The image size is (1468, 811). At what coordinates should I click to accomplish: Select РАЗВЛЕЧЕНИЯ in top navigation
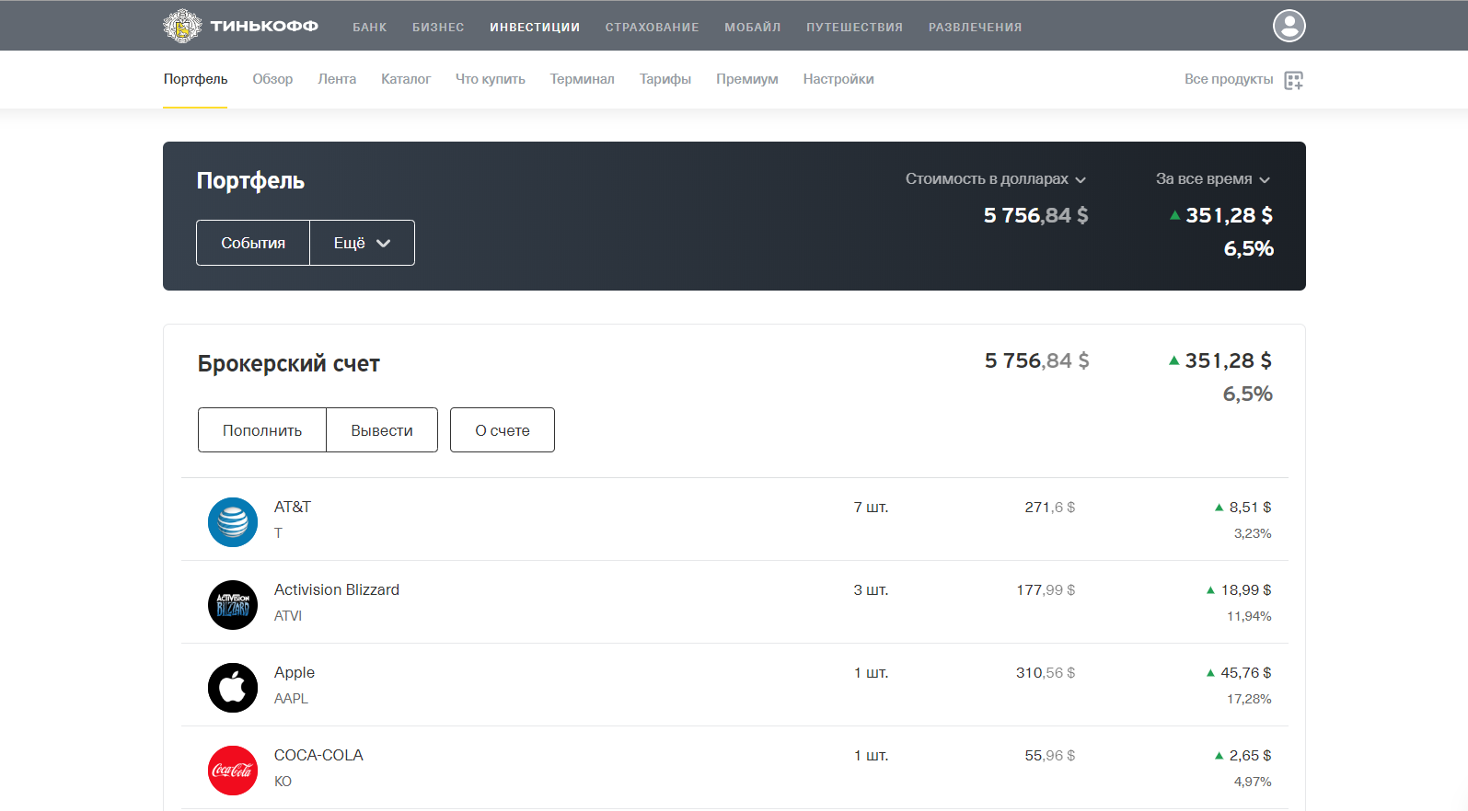tap(976, 28)
